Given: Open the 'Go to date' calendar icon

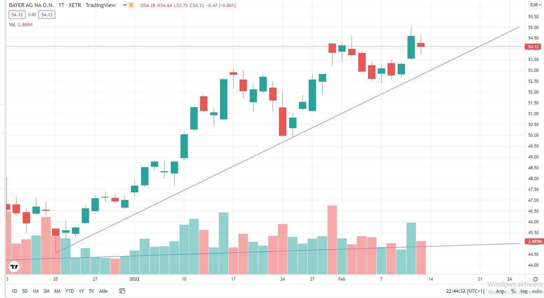Looking at the screenshot, I should tap(122, 291).
